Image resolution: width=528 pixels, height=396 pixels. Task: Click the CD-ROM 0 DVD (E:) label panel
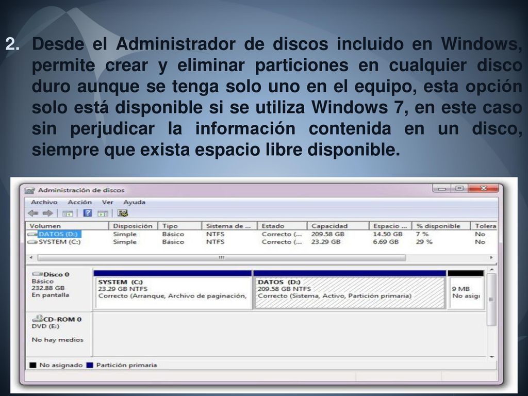(59, 334)
